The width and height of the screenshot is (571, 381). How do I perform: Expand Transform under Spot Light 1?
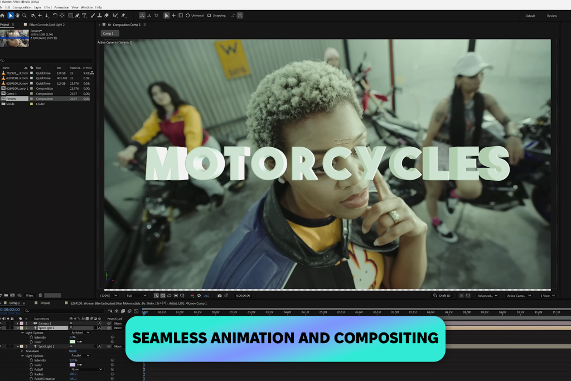coord(22,351)
